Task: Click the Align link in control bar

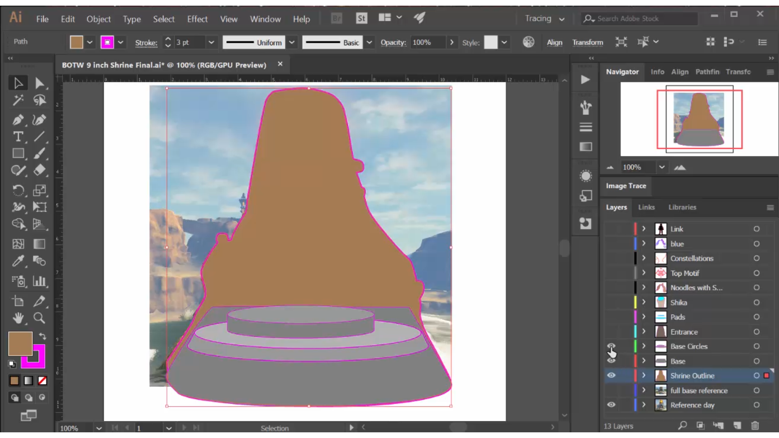Action: coord(554,42)
